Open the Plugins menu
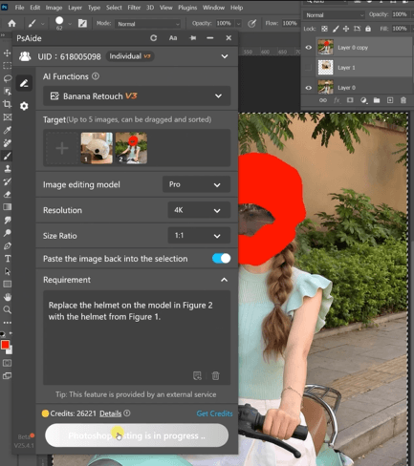 tap(187, 8)
